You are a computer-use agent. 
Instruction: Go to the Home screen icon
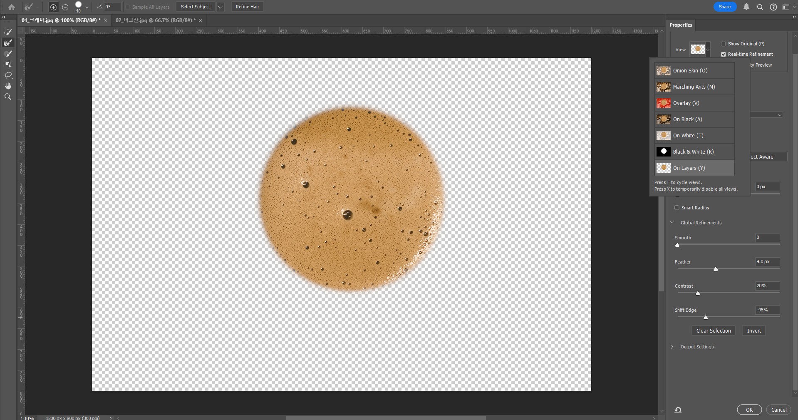(x=12, y=7)
